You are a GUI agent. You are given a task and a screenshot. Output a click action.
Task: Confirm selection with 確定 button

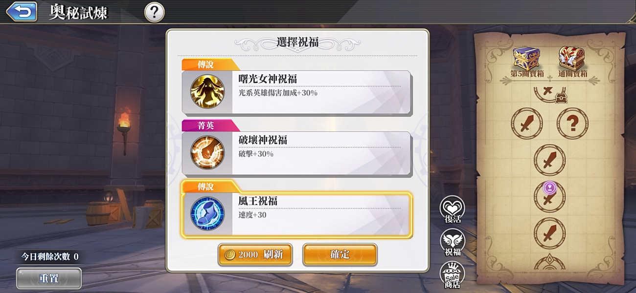pos(340,254)
